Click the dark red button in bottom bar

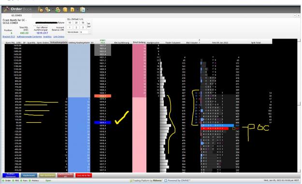pos(66,175)
